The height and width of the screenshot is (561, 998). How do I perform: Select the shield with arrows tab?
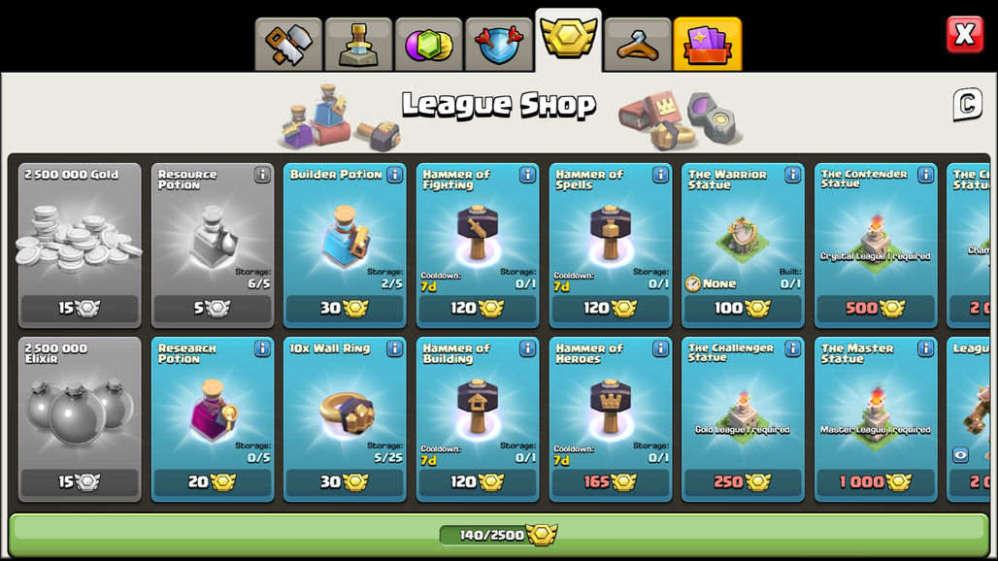pyautogui.click(x=499, y=45)
